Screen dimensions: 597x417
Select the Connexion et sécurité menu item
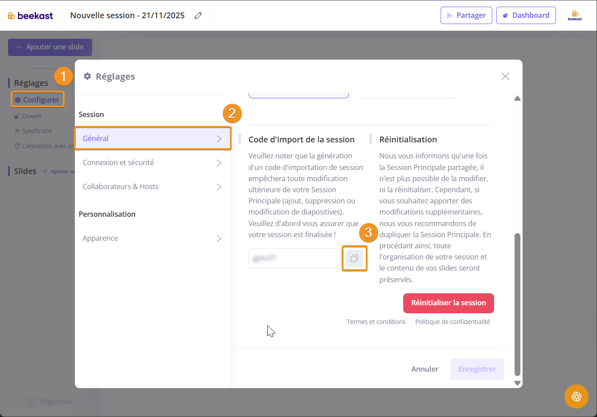pyautogui.click(x=118, y=163)
